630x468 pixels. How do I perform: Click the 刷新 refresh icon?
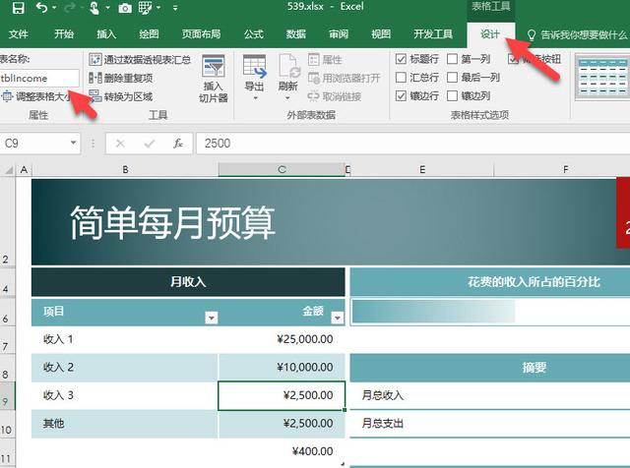point(288,67)
